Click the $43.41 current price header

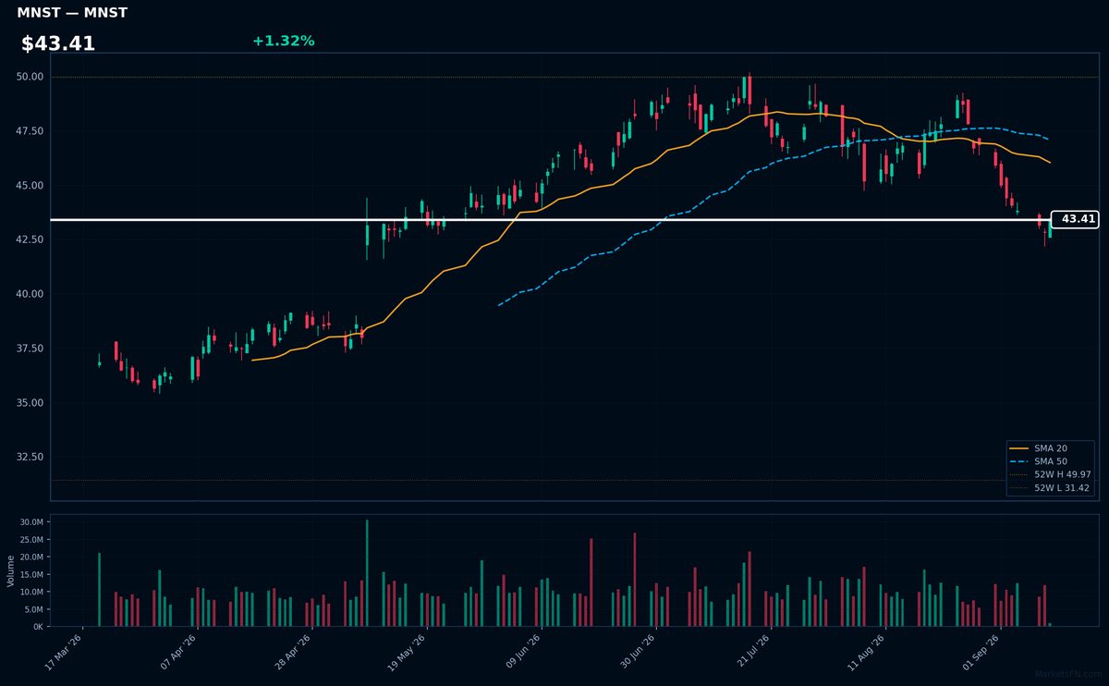tap(58, 43)
